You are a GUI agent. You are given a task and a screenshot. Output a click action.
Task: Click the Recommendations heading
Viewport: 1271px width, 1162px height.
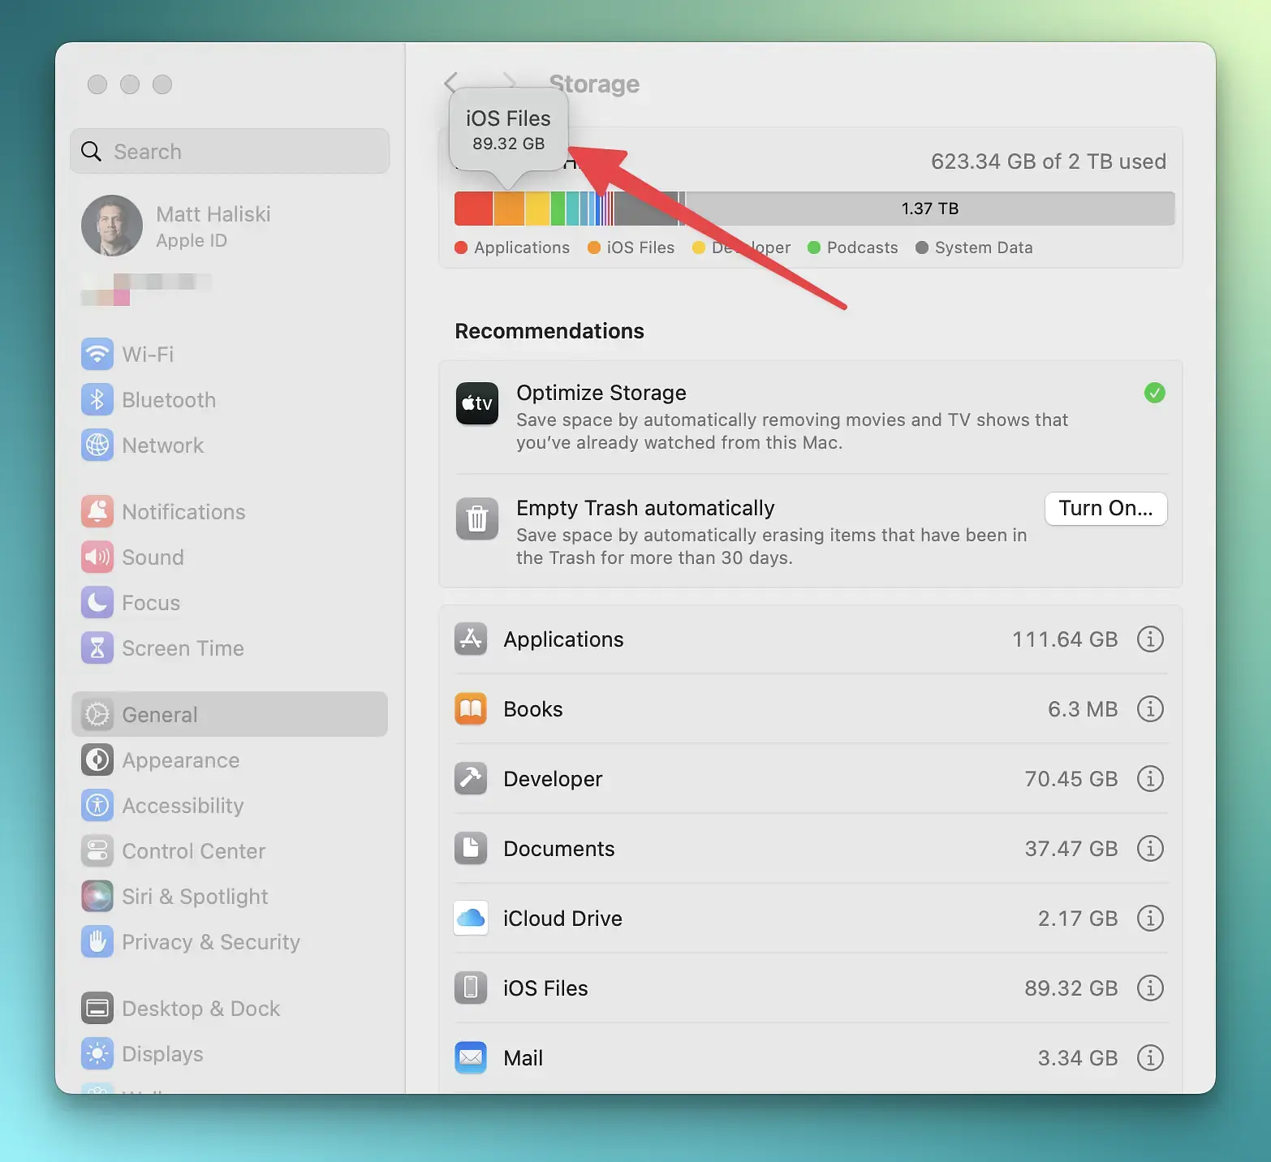coord(549,331)
